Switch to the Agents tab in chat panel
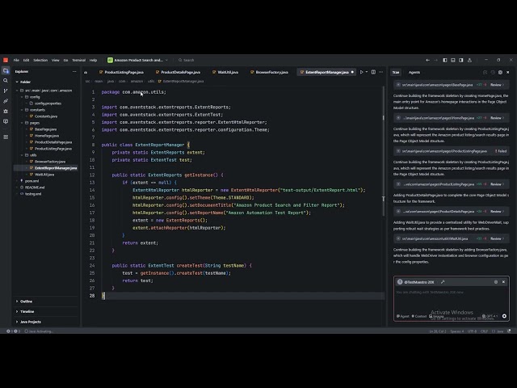517x388 pixels. pos(414,72)
